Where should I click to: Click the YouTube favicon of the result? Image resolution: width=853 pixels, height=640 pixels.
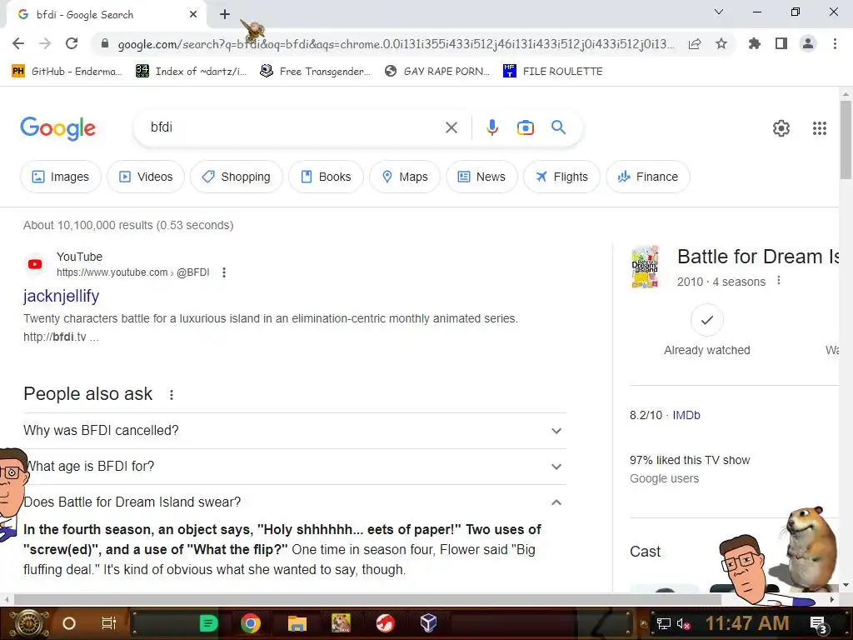35,264
